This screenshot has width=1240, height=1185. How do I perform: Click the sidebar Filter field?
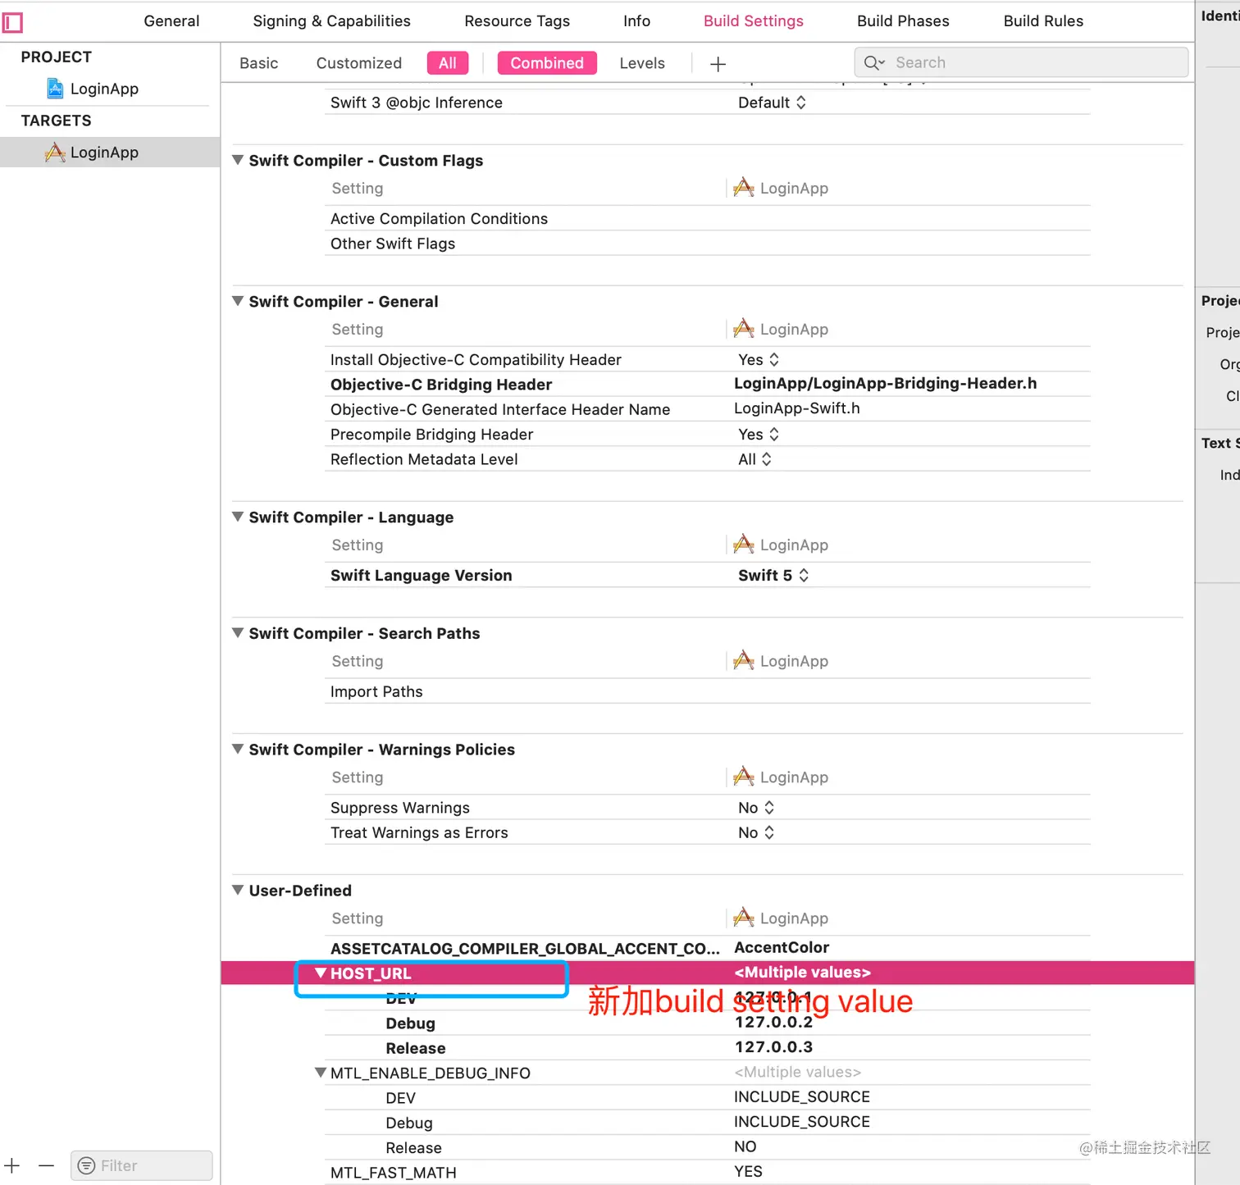point(141,1165)
